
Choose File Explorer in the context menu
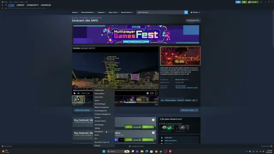104,131
